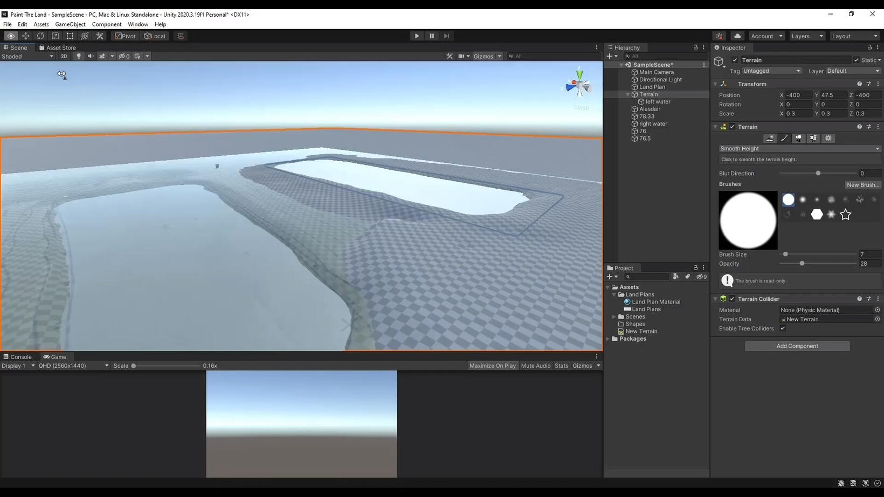Uncheck the Enable Tree Colliders checkbox
The width and height of the screenshot is (884, 497).
pos(783,328)
